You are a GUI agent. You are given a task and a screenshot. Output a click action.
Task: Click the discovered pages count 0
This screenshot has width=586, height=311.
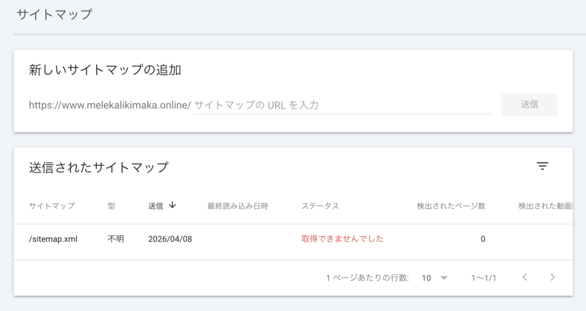click(482, 239)
